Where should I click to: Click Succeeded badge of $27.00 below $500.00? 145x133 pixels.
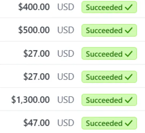tap(109, 53)
